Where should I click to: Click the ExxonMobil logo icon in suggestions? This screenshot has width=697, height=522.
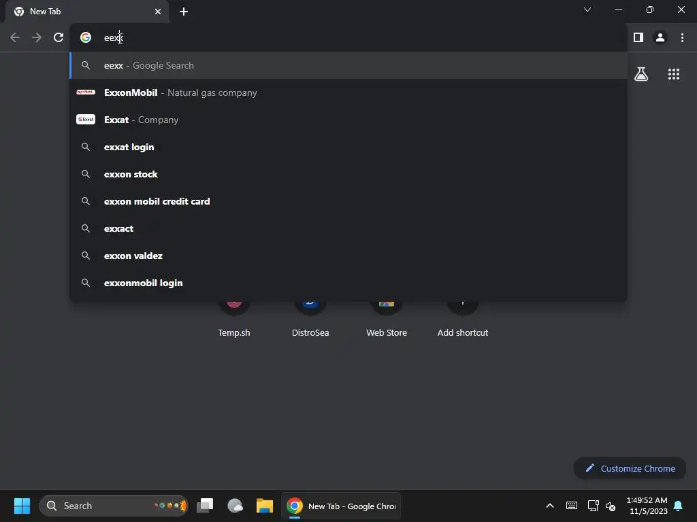click(x=86, y=92)
